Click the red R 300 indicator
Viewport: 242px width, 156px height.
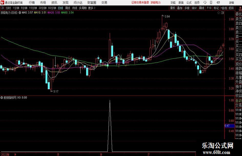[240, 9]
